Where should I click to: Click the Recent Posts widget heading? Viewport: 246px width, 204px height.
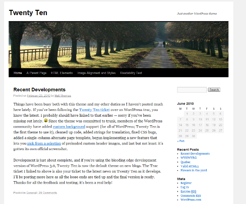click(x=188, y=150)
